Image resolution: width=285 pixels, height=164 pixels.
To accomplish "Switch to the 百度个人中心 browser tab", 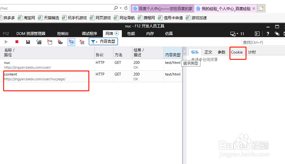I will pyautogui.click(x=163, y=8).
